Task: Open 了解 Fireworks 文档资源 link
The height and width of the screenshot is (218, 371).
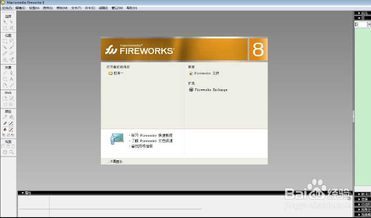Action: click(152, 141)
